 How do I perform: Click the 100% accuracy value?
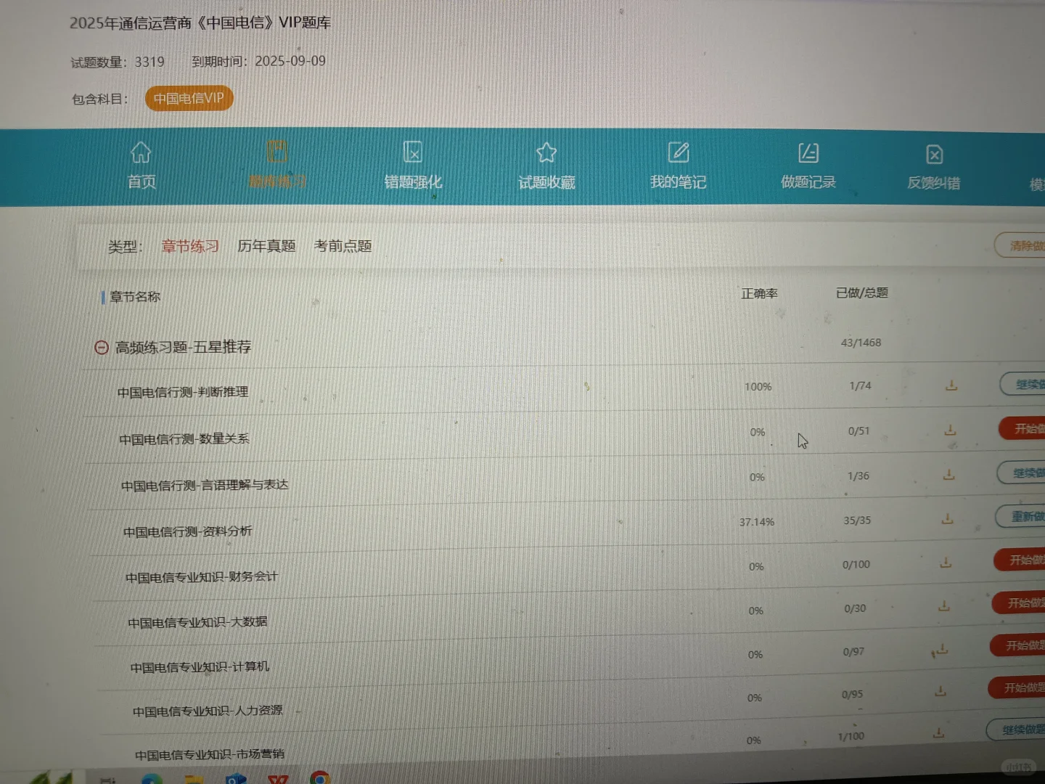[x=758, y=387]
